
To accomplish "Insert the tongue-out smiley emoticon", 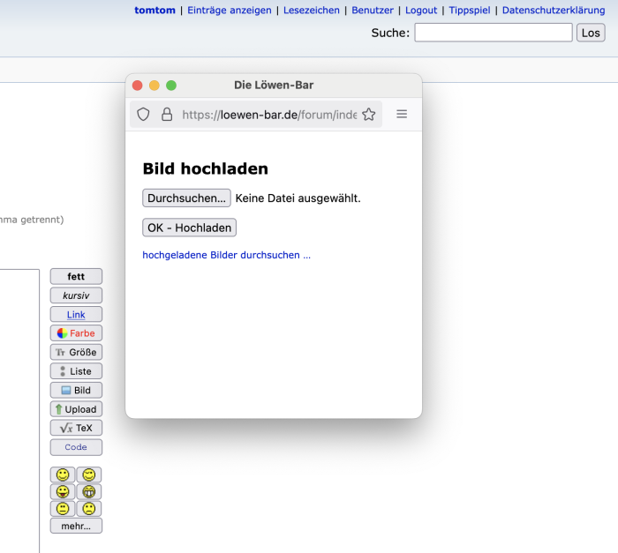I will tap(63, 491).
